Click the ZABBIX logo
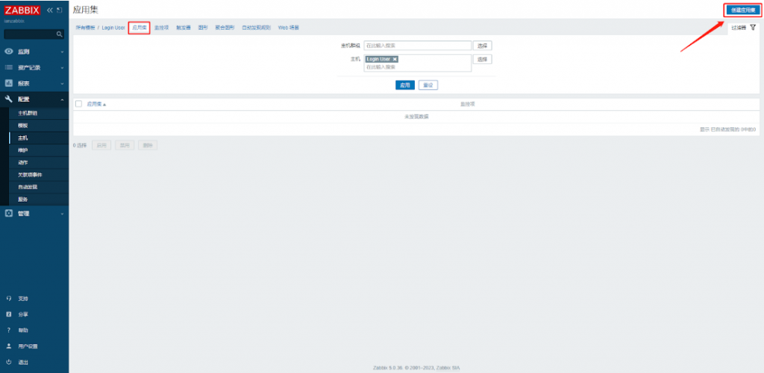This screenshot has width=764, height=373. pos(22,10)
